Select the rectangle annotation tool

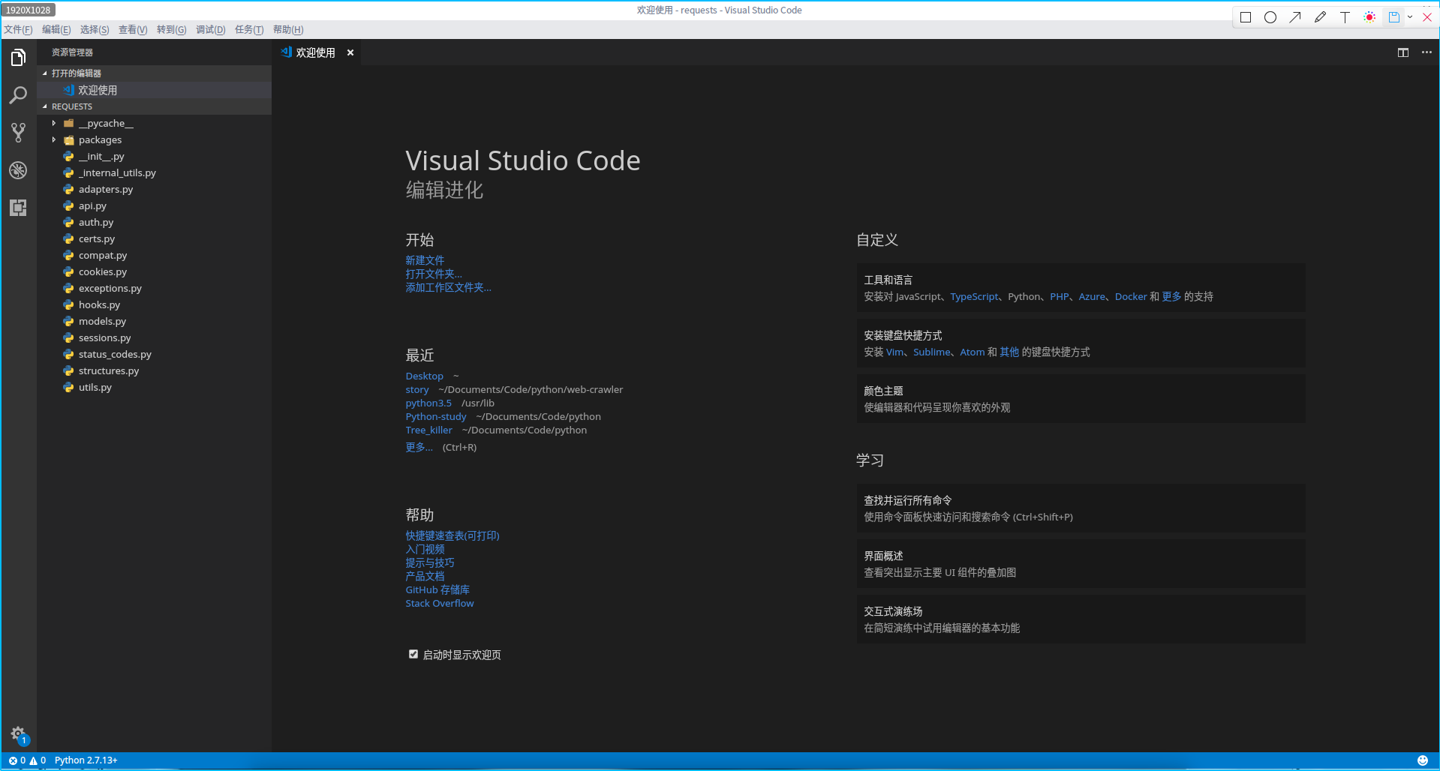pos(1246,17)
